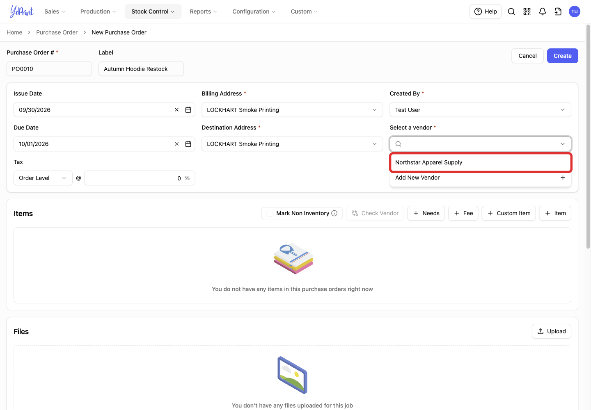Screen dimensions: 591x410
Task: Edit the Label field Autumn Hoodie Restock
Action: click(141, 69)
